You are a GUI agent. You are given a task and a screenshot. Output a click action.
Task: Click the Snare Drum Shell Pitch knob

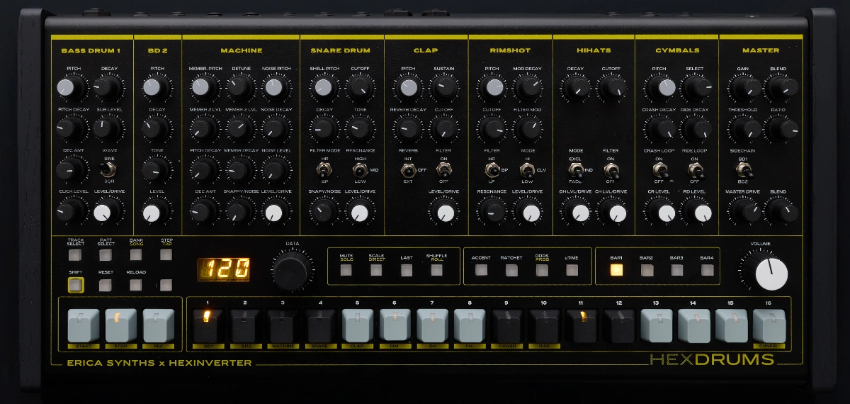coord(324,87)
